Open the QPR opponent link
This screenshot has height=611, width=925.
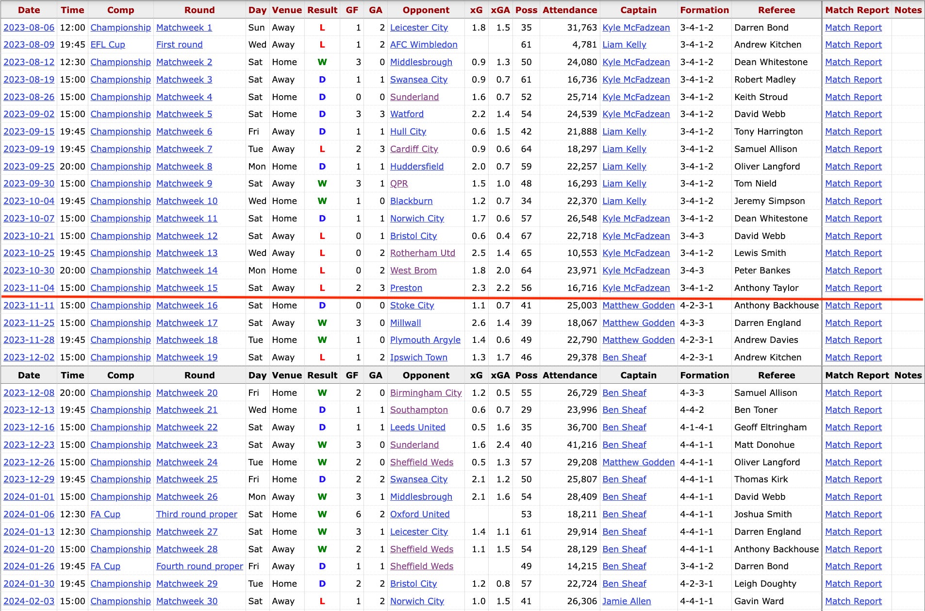(x=399, y=184)
